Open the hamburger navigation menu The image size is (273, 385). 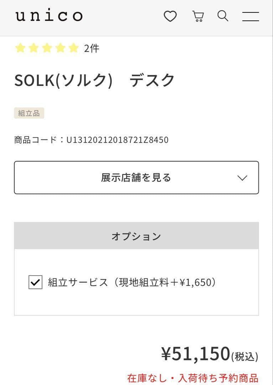250,16
